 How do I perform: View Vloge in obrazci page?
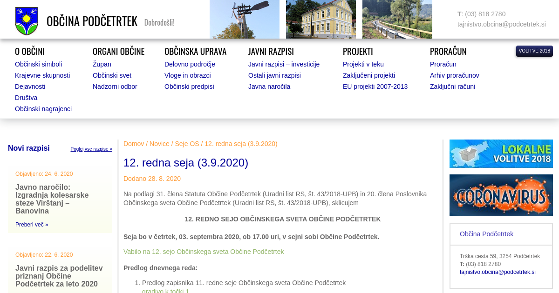[x=188, y=75]
